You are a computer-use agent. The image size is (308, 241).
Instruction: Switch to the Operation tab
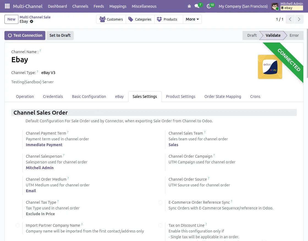point(25,97)
